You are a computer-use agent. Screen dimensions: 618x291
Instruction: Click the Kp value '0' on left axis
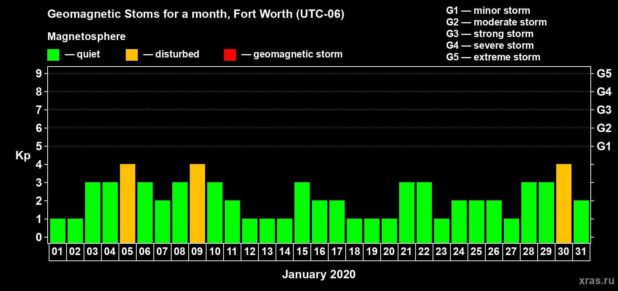pos(39,237)
